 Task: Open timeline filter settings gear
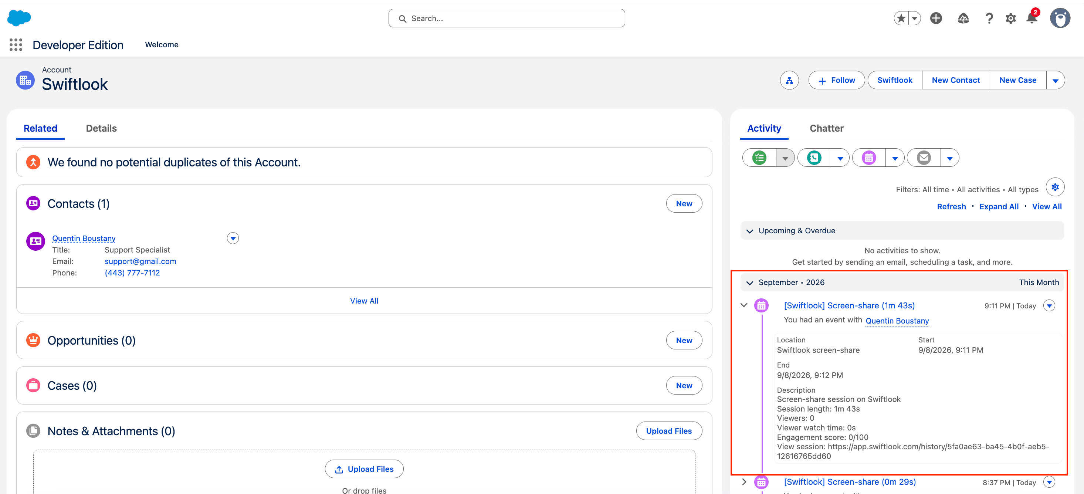[1055, 187]
